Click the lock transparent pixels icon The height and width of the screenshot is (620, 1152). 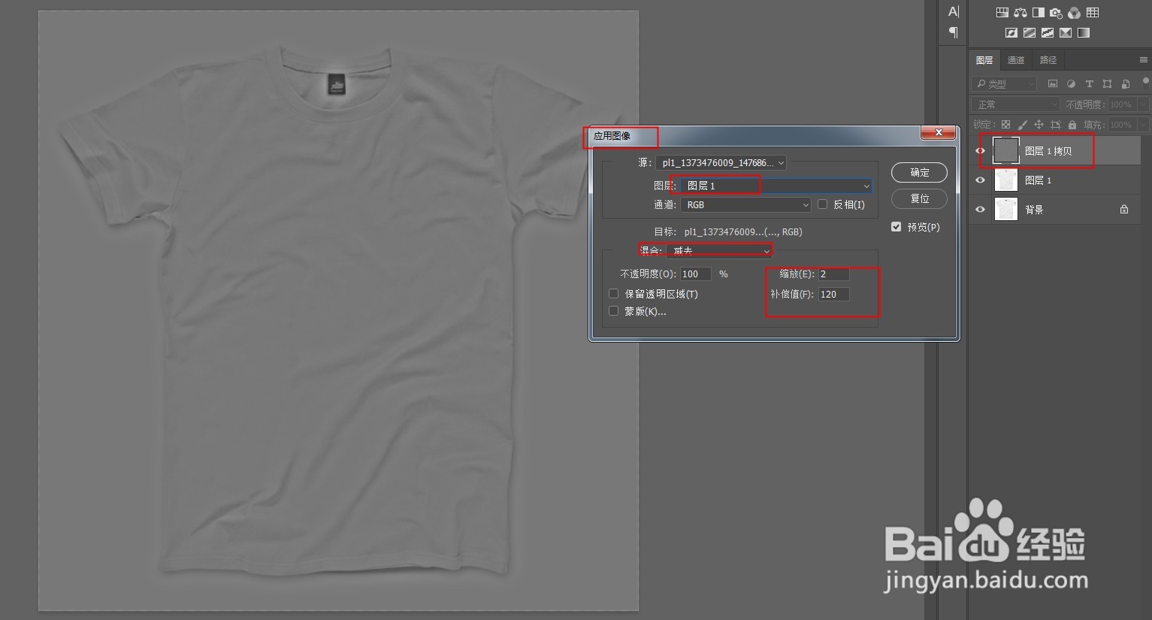coord(1005,125)
